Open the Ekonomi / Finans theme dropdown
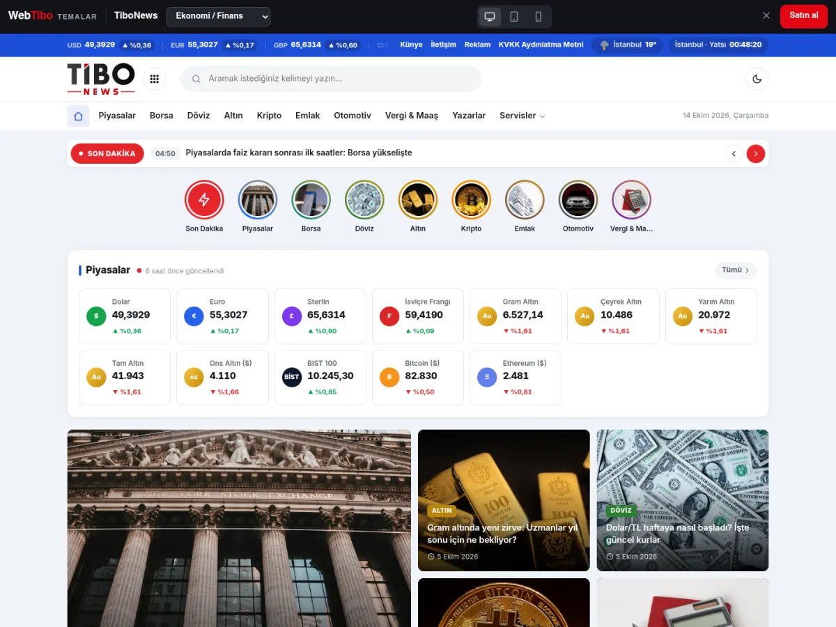The image size is (836, 627). pyautogui.click(x=218, y=16)
